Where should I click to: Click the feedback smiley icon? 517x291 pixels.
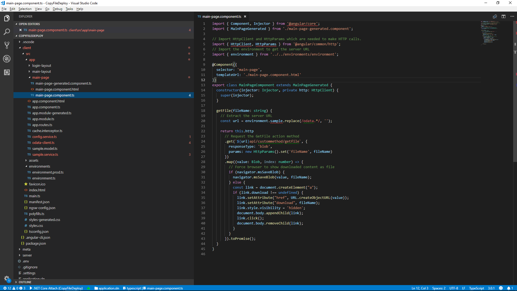point(501,288)
